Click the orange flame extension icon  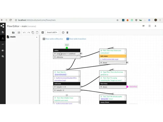coord(127,20)
